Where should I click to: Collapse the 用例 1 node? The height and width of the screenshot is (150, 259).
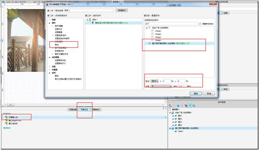tap(87, 20)
